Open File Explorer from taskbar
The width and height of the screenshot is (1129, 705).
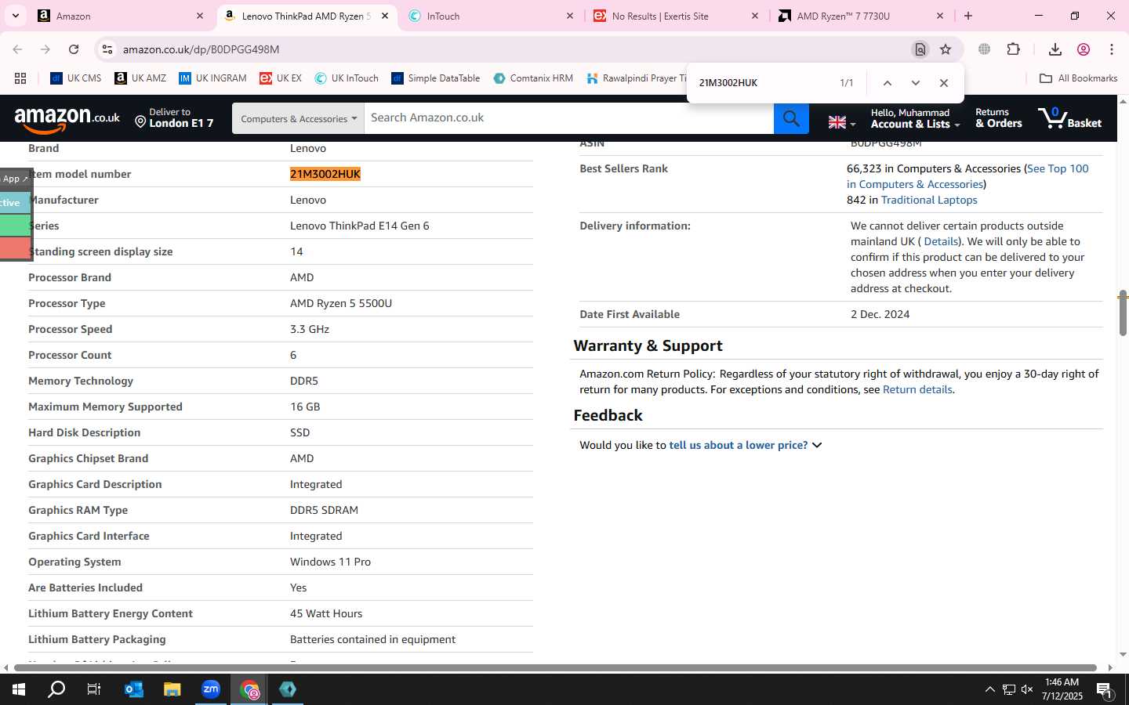[172, 689]
